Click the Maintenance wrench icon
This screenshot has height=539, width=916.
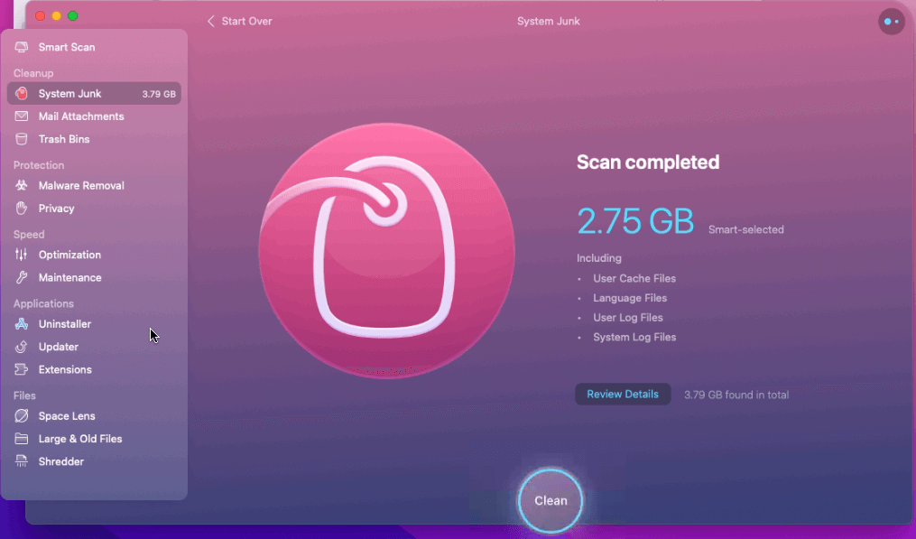(x=21, y=278)
